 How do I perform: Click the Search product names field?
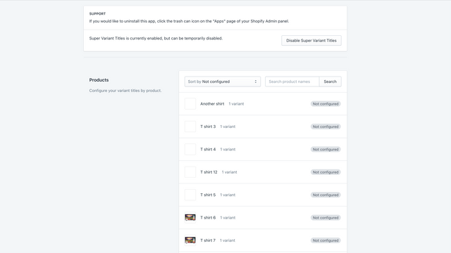coord(292,82)
